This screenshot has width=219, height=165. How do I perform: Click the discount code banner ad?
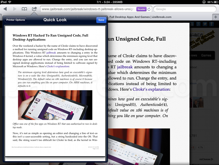[202, 40]
